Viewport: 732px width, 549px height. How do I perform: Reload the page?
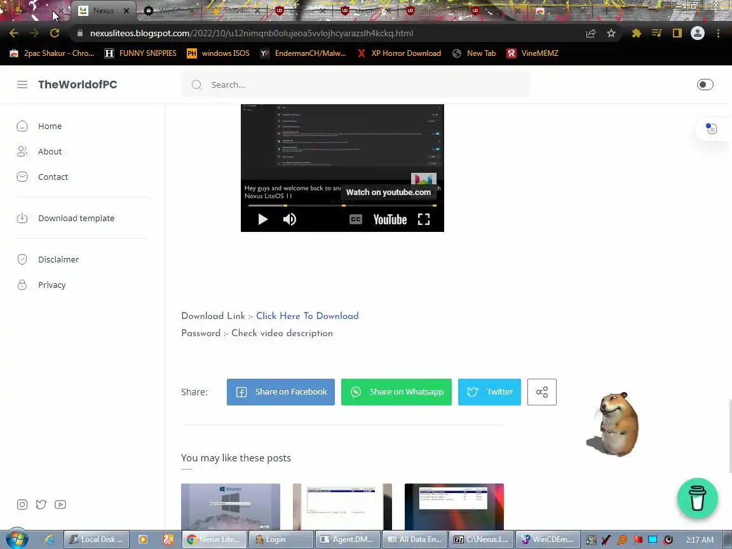pos(55,33)
